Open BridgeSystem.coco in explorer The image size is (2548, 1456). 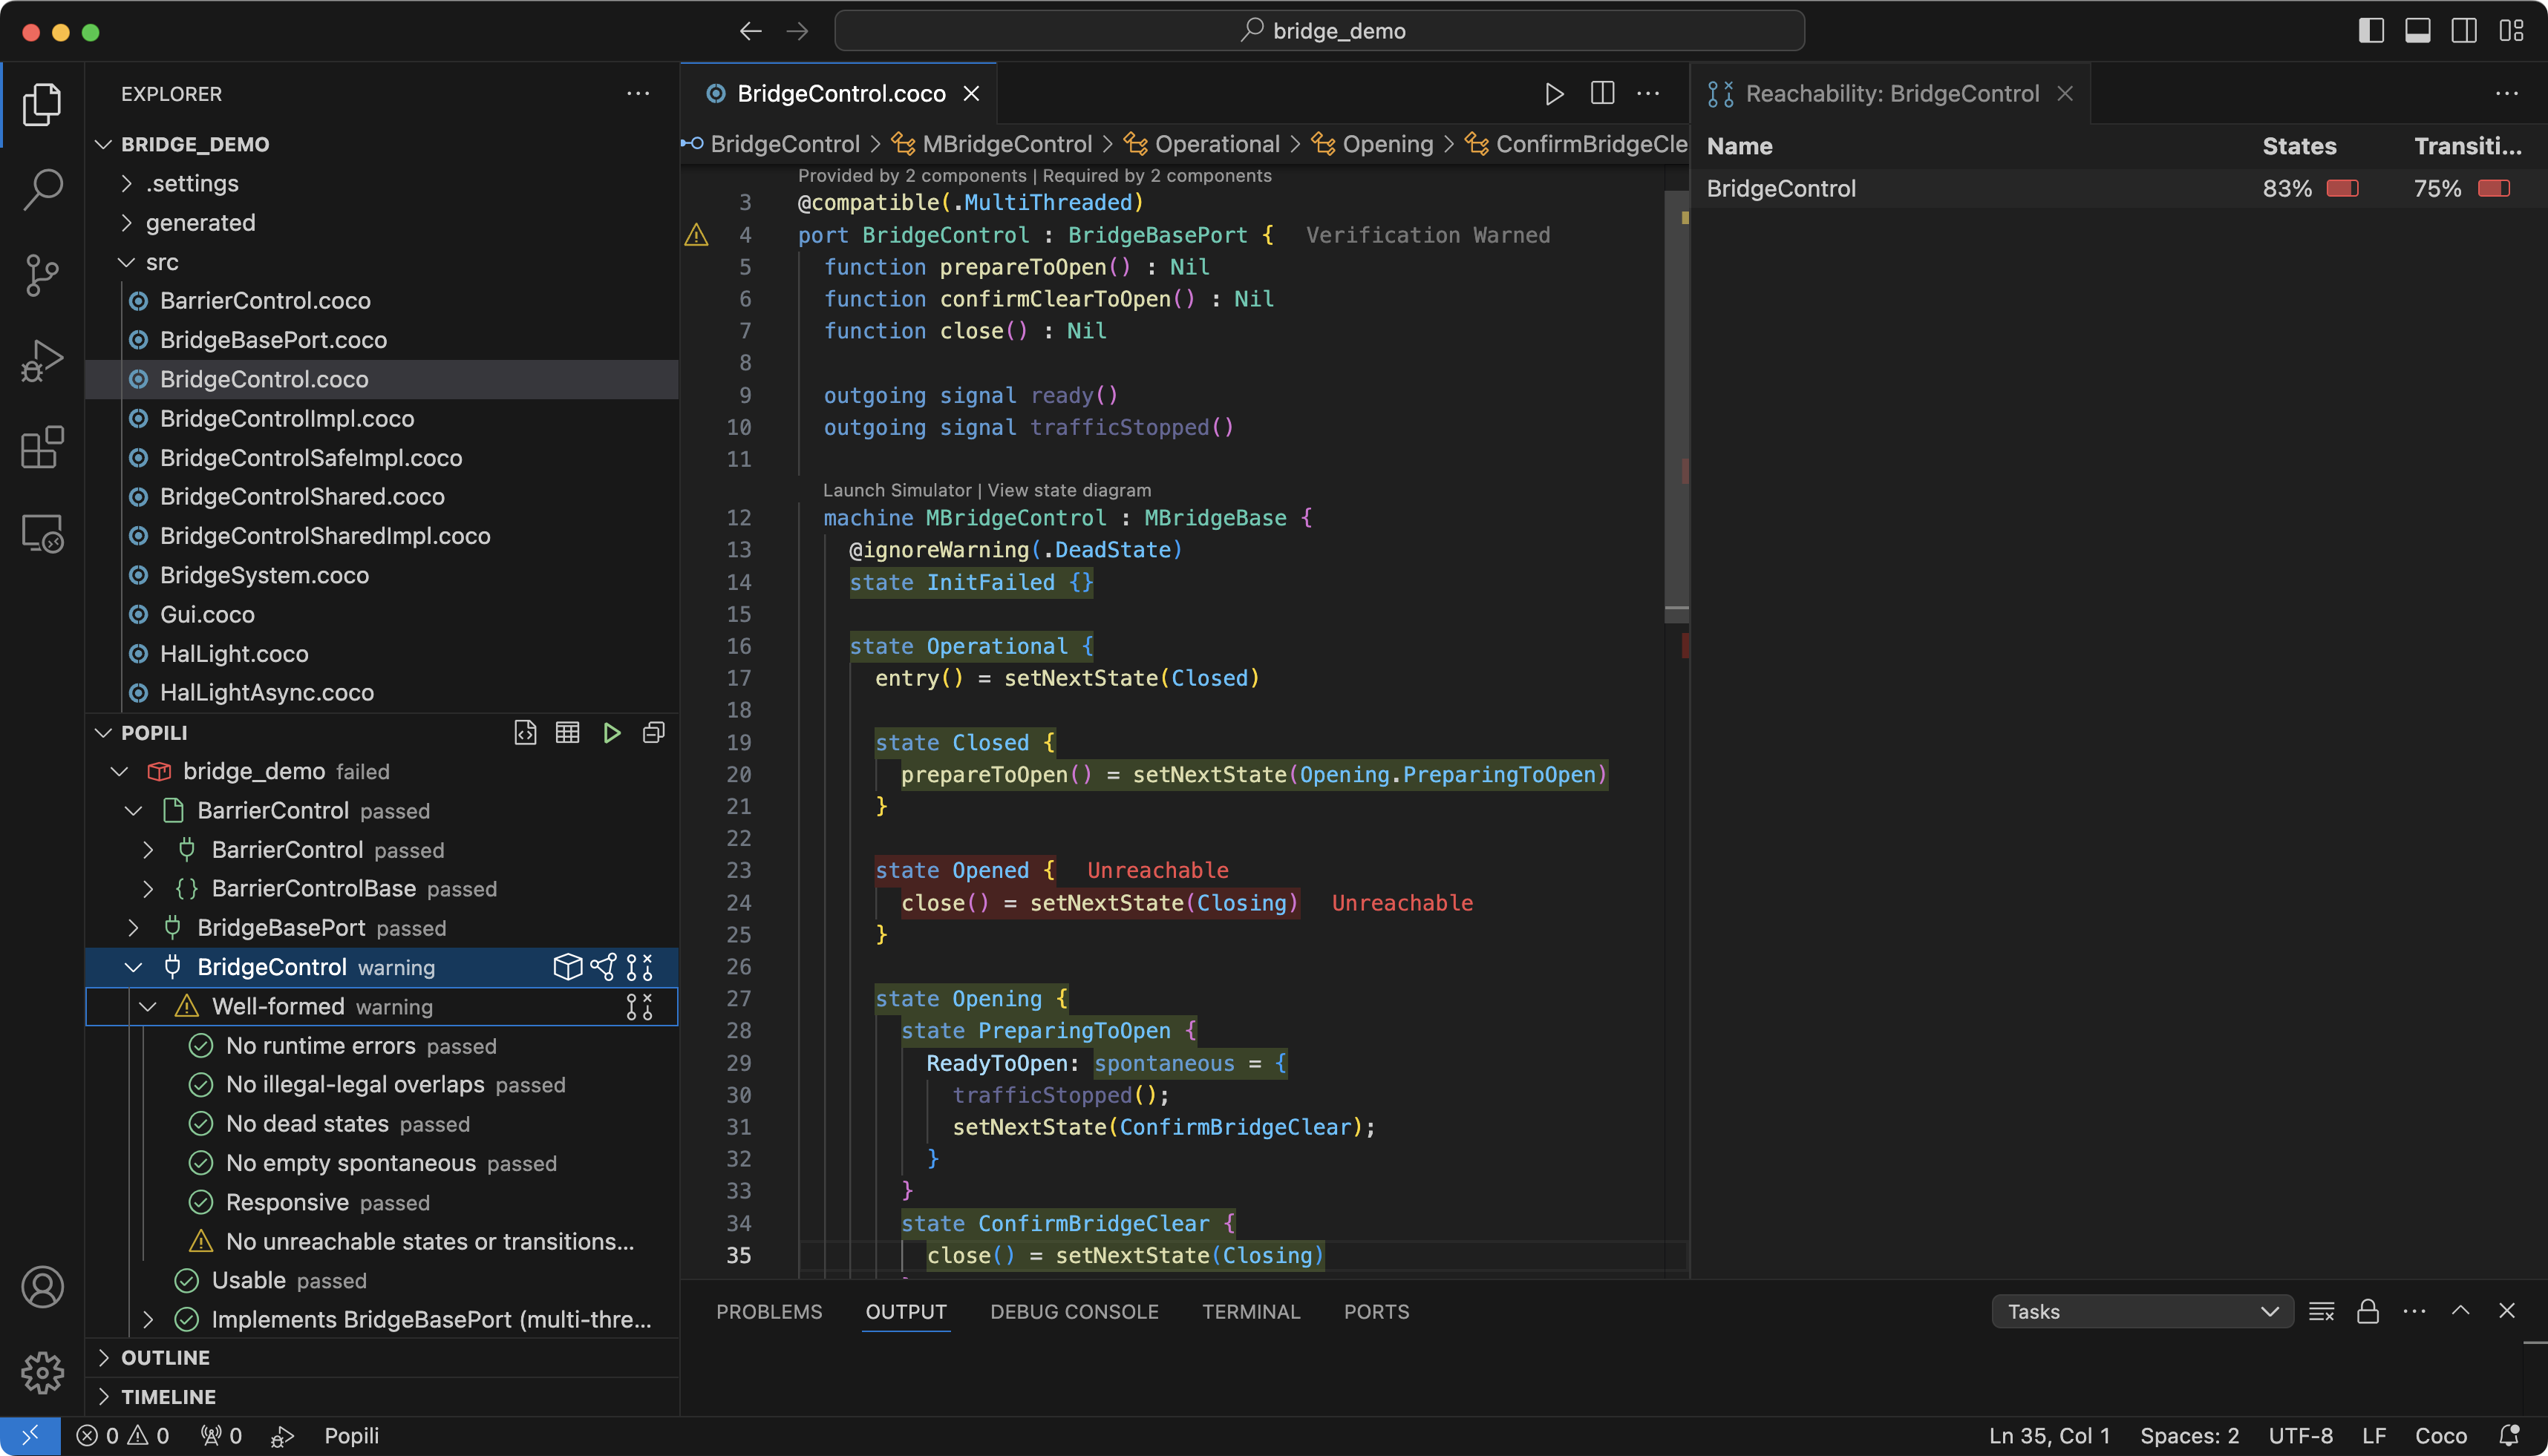point(264,575)
